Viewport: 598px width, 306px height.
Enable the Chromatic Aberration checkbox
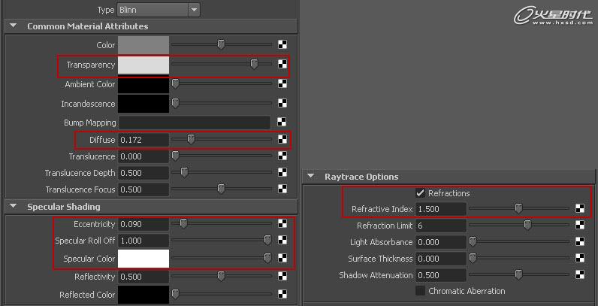(x=420, y=291)
